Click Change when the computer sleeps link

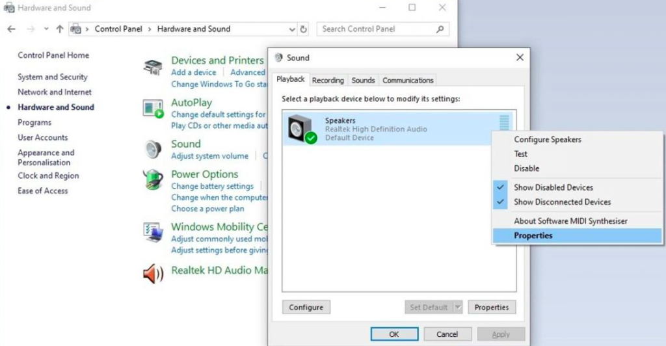(219, 197)
